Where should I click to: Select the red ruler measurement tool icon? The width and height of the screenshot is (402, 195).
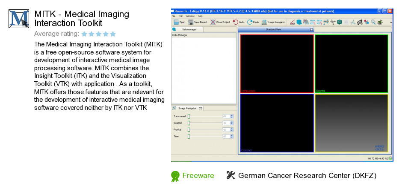[x=293, y=22]
